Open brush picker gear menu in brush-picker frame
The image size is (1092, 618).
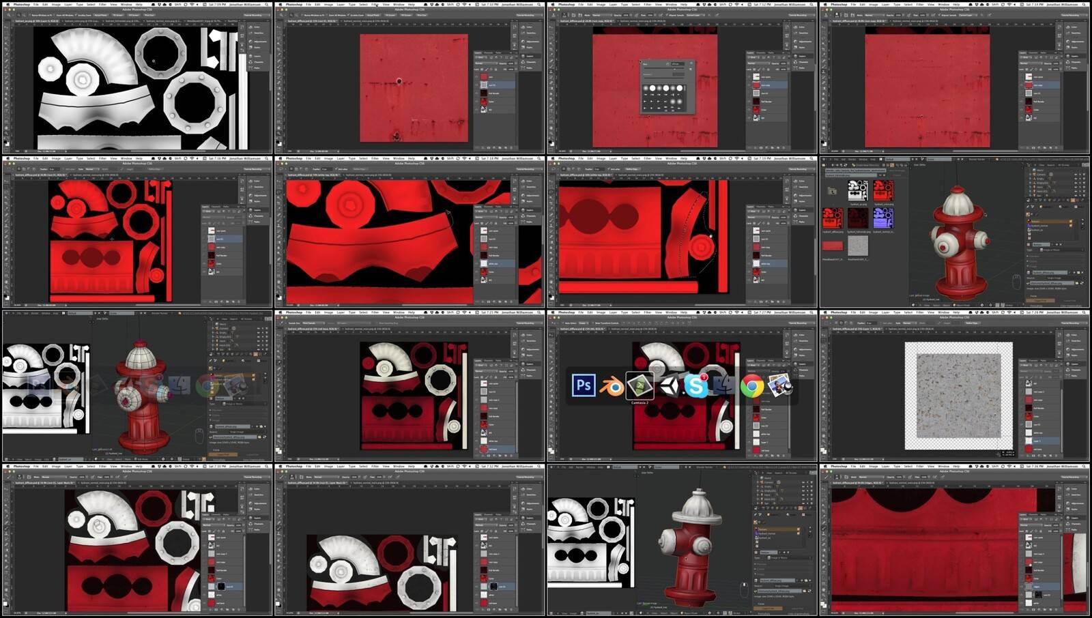(690, 63)
